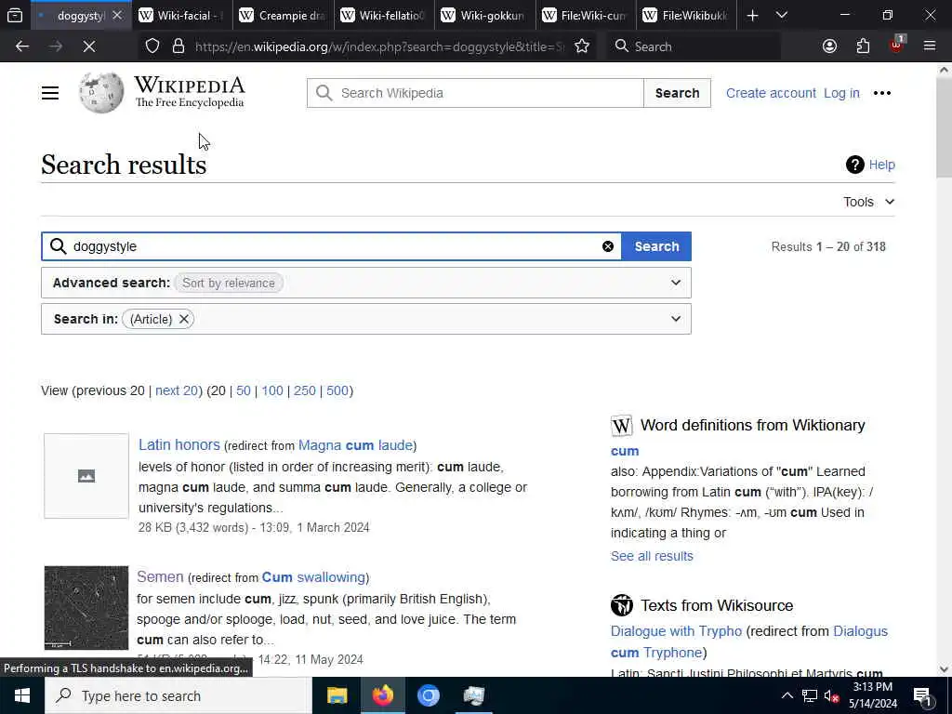
Task: Click the Wikisource icon
Action: 621,605
